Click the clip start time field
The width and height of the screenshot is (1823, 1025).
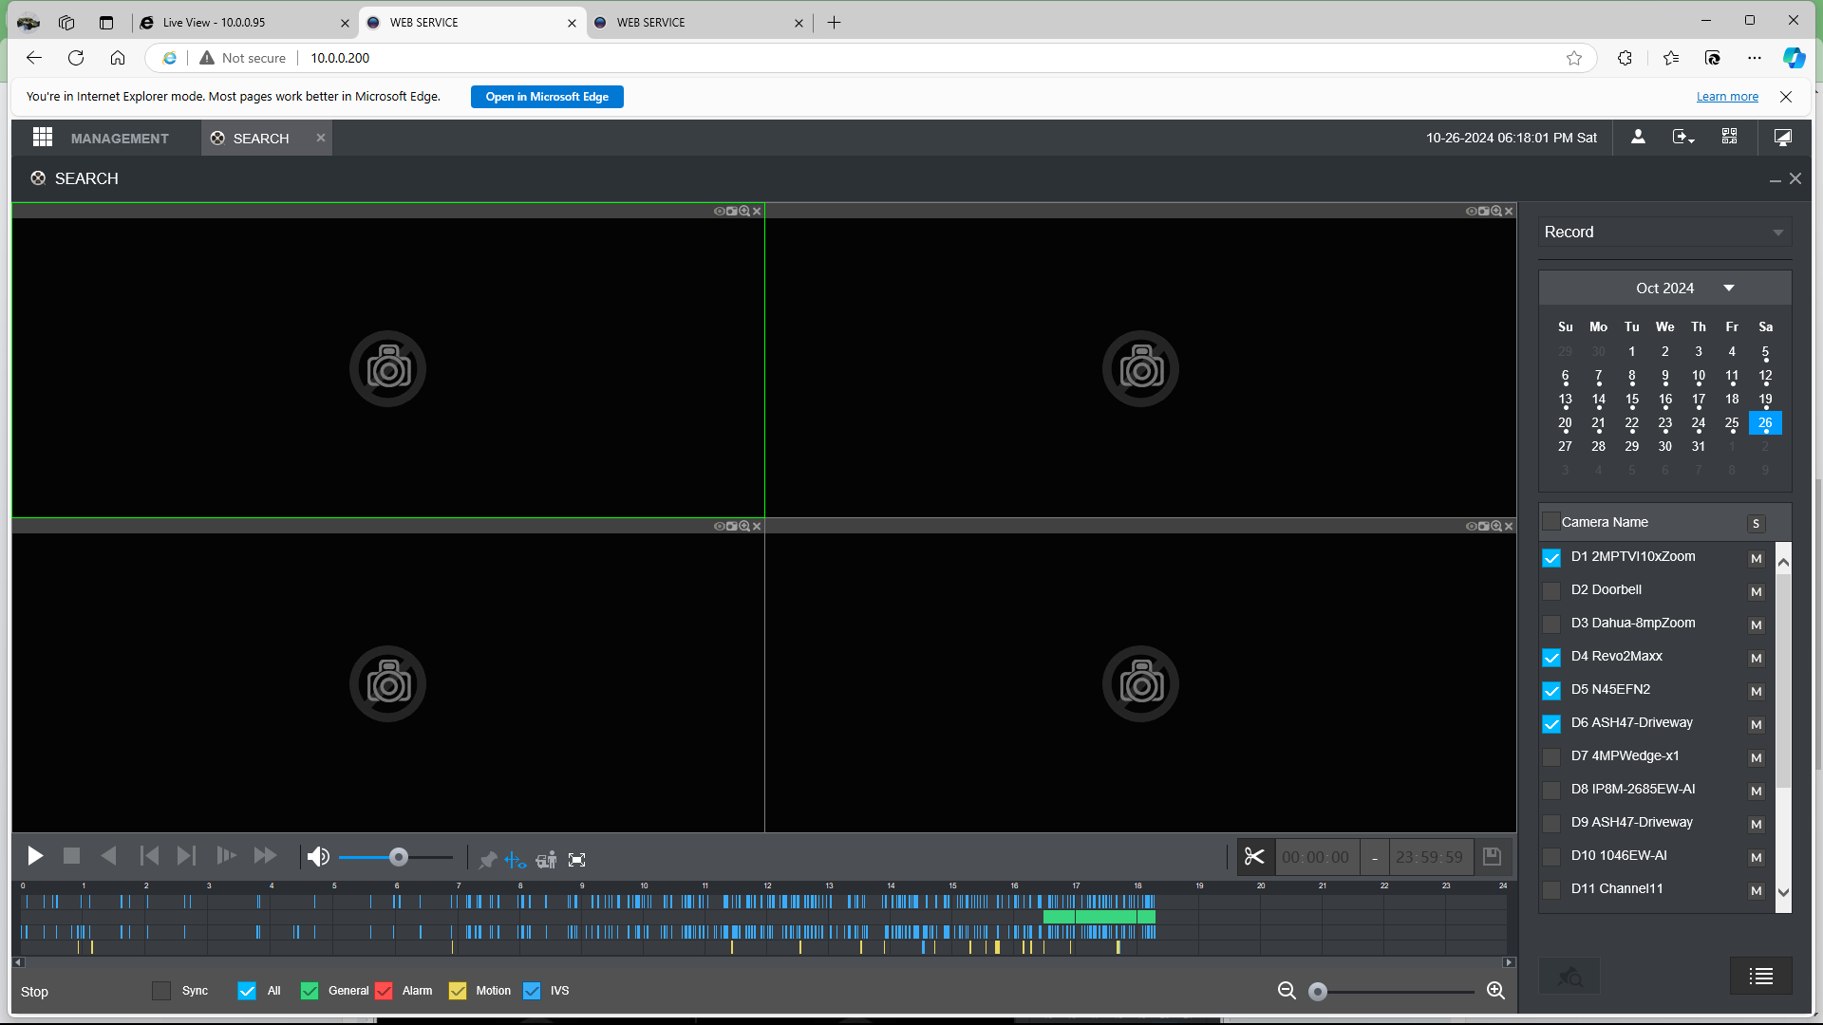[x=1317, y=857]
